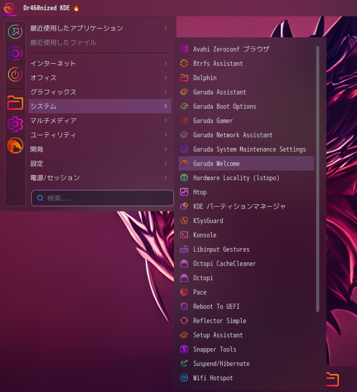This screenshot has height=392, width=357.
Task: Click the KSysGuard monitor icon
Action: [184, 220]
